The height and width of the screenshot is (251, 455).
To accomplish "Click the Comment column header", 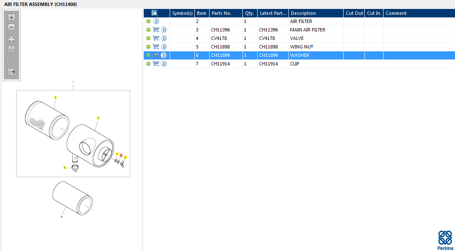I will pos(419,13).
